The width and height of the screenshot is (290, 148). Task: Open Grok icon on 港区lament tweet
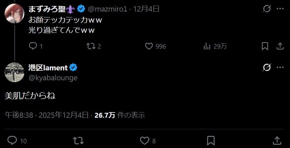267,67
